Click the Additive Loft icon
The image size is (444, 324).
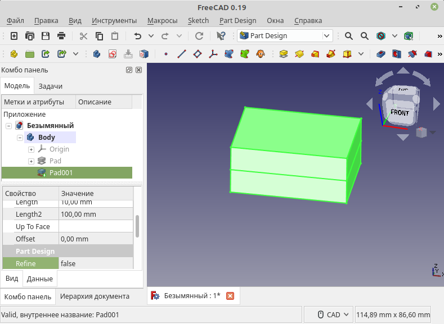click(x=315, y=54)
